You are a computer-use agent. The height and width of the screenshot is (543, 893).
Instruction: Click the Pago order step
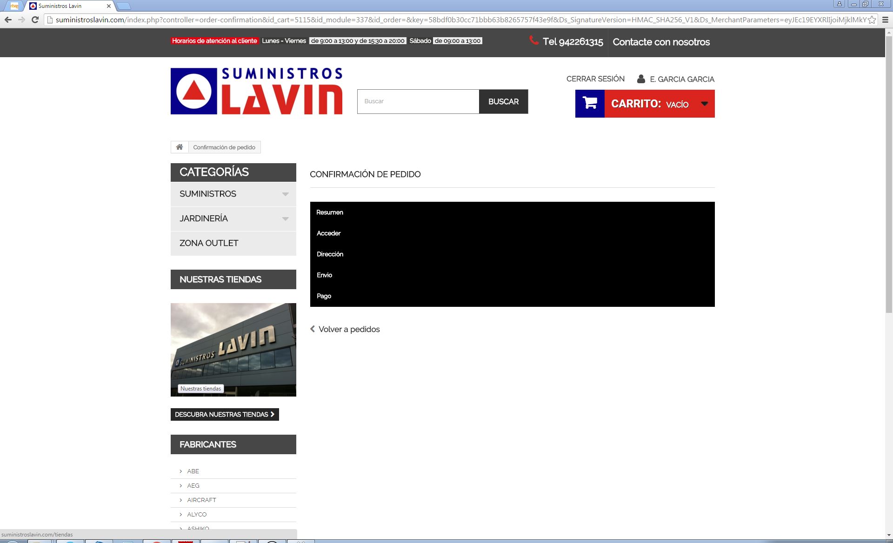324,296
